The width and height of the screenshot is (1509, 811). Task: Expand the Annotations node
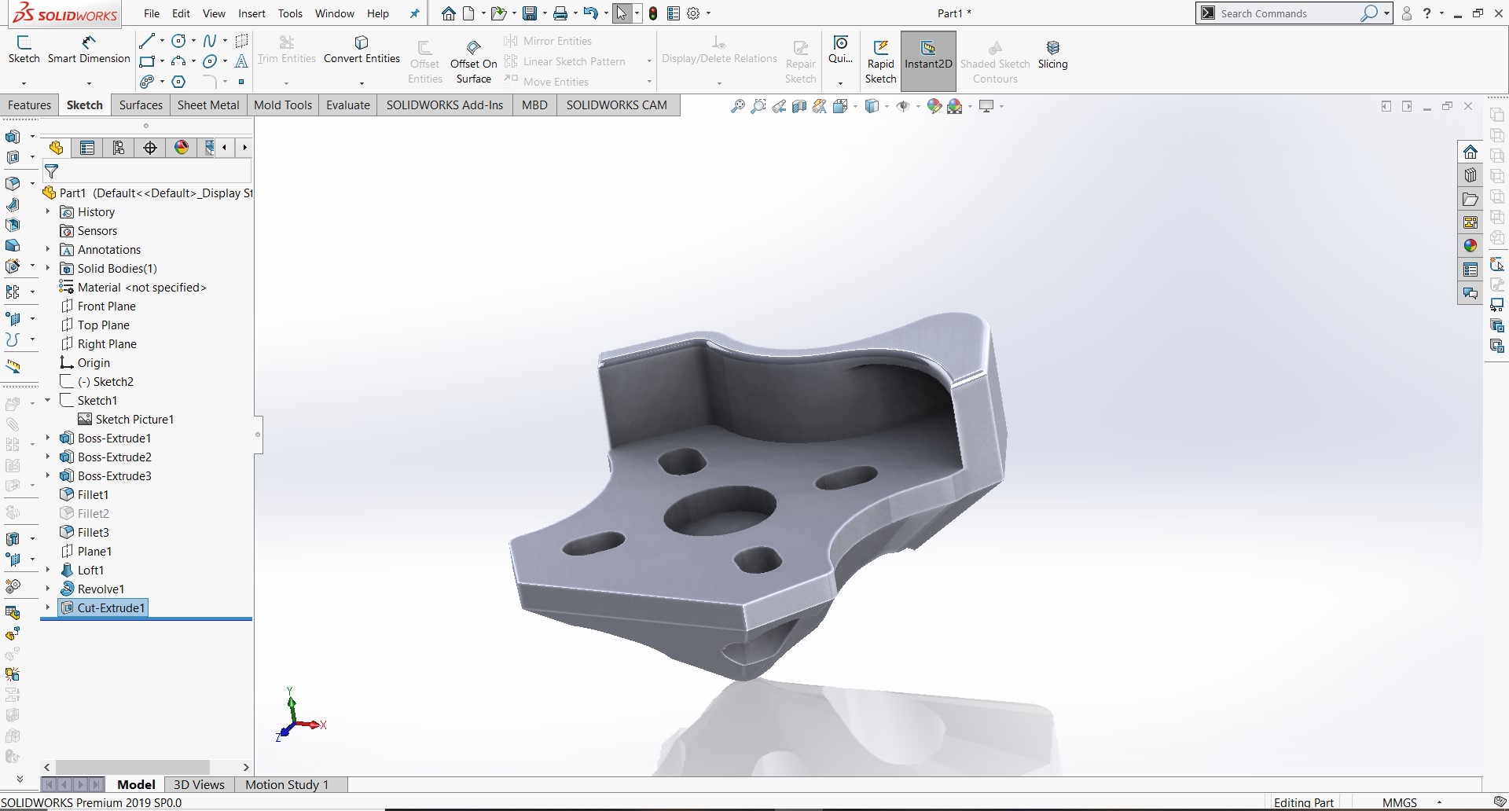(x=48, y=250)
